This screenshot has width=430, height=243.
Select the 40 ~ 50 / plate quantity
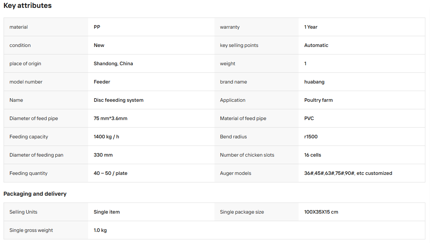click(111, 173)
